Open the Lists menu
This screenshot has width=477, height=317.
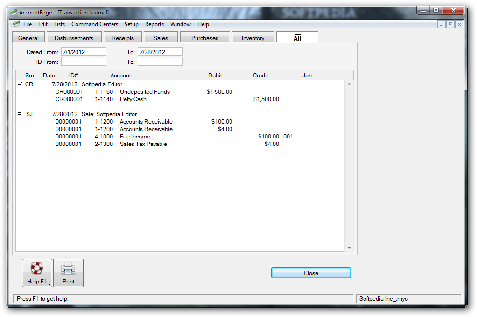pyautogui.click(x=59, y=24)
